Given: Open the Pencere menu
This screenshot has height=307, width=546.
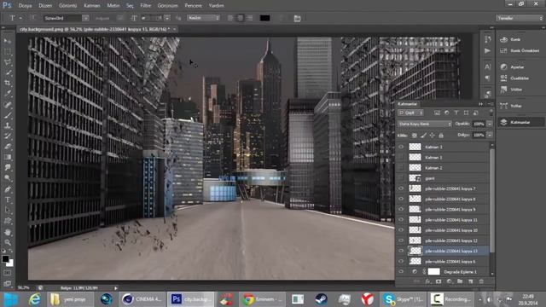Looking at the screenshot, I should pos(194,6).
